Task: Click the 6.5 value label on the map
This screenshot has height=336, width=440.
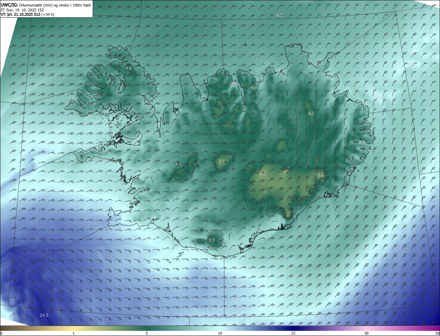Action: click(279, 15)
